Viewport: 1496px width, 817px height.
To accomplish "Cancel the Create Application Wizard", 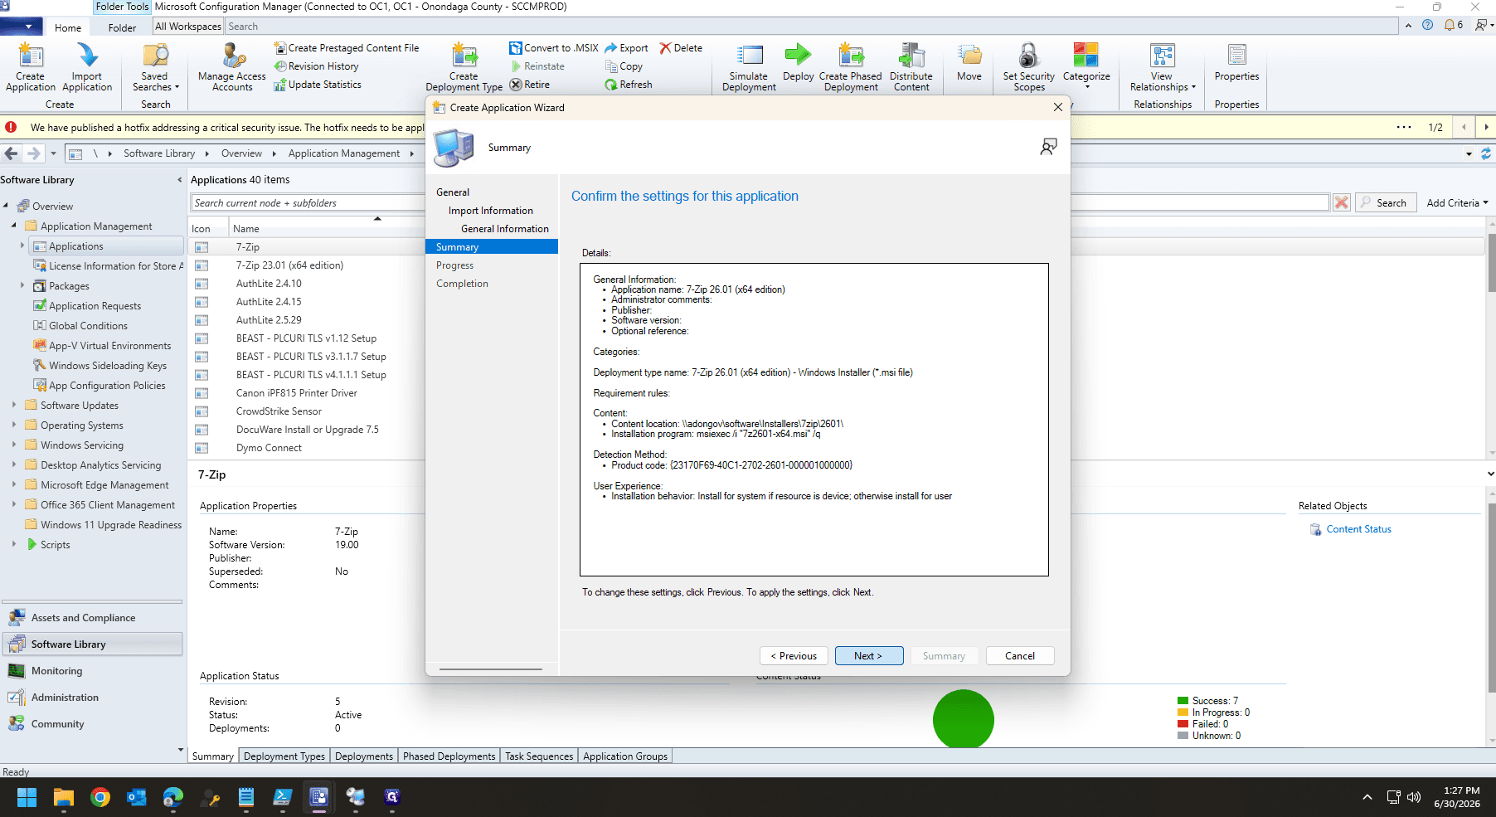I will click(1020, 656).
